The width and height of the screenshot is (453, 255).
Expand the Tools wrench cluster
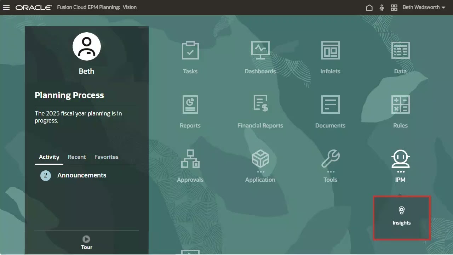pos(330,166)
